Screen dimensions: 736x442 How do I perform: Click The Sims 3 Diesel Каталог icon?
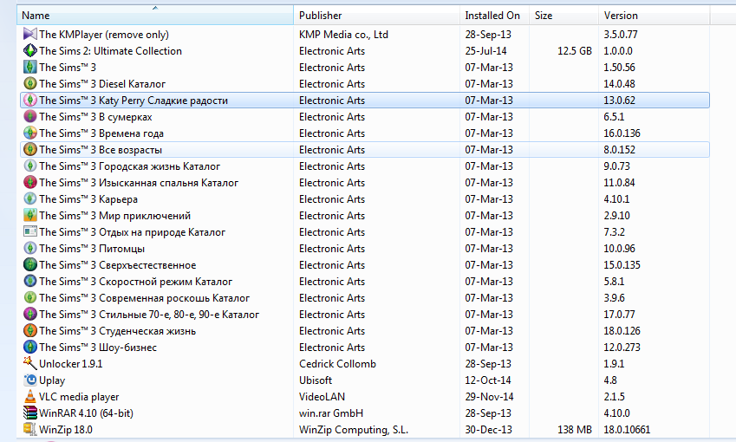(30, 83)
